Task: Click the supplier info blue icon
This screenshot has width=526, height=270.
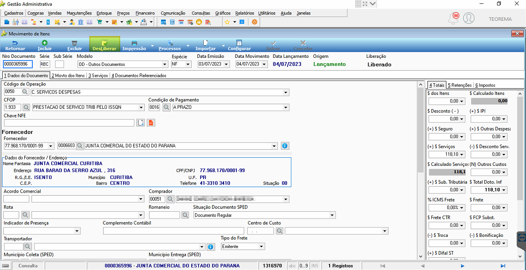Action: (x=285, y=146)
